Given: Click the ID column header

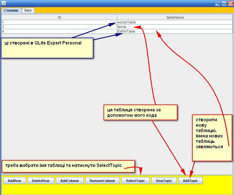Looking at the screenshot, I should (x=59, y=17).
